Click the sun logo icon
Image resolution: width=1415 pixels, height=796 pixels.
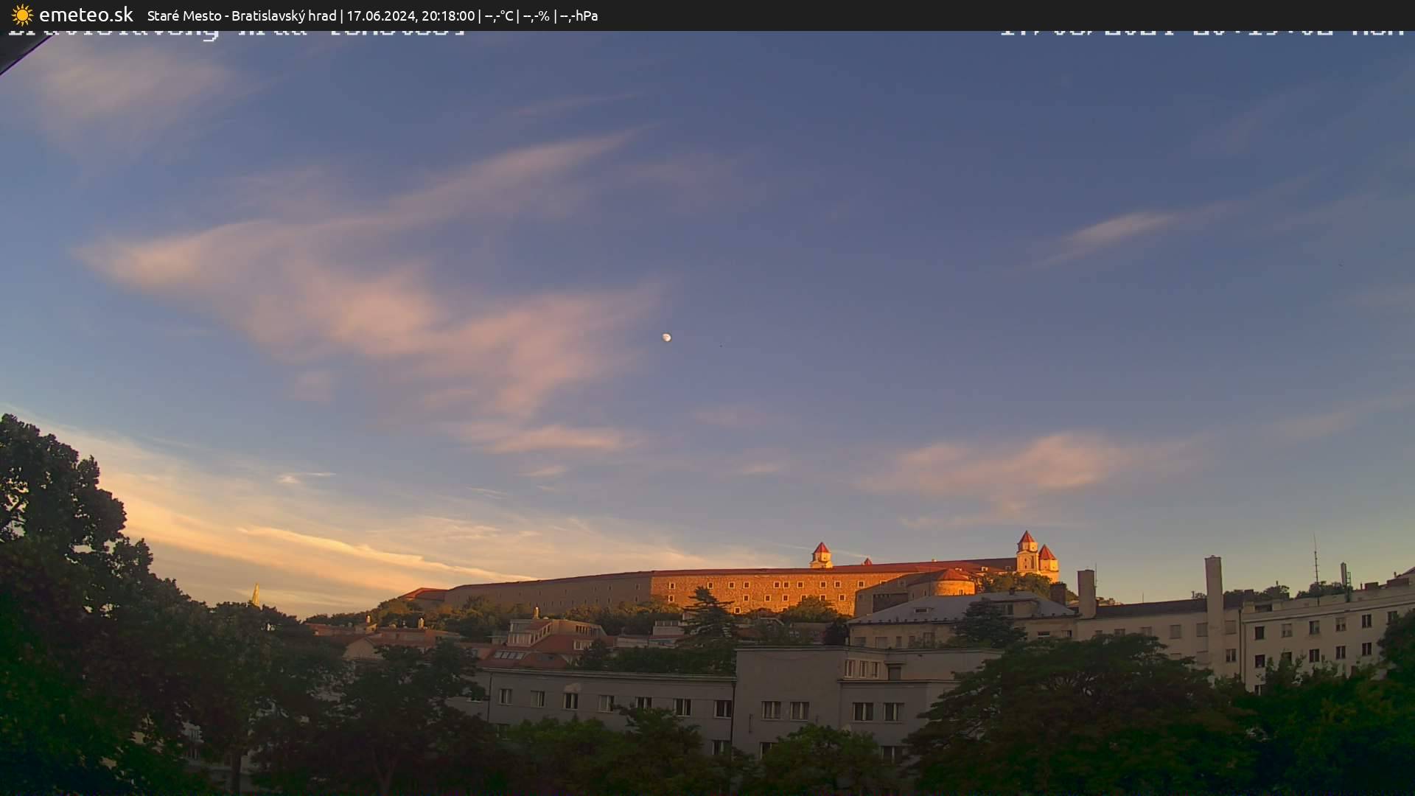[22, 15]
